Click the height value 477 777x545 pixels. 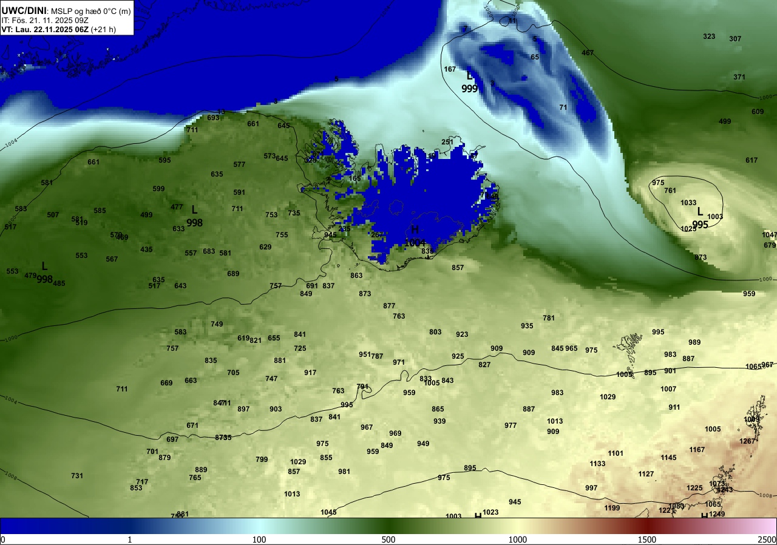(177, 207)
